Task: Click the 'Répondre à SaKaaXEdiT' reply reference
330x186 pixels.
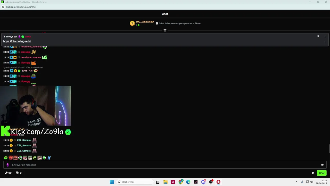Action: [23, 67]
